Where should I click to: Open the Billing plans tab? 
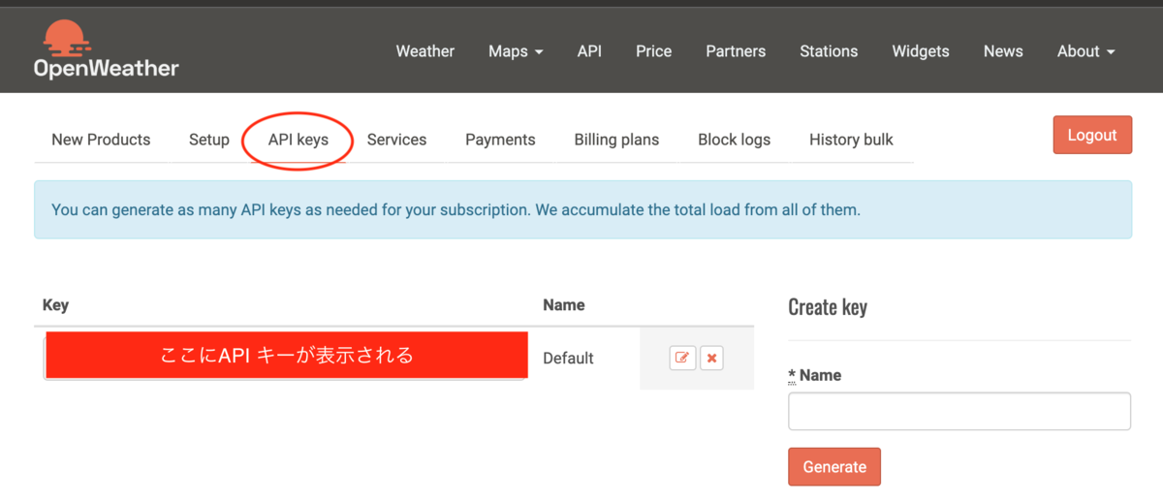pyautogui.click(x=616, y=140)
